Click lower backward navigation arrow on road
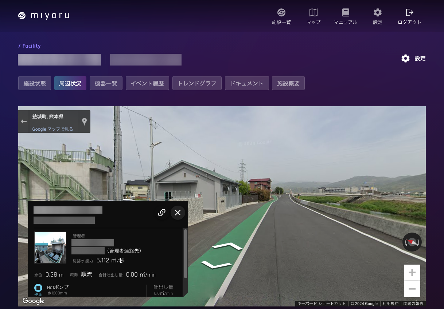This screenshot has width=444, height=309. pos(216,265)
